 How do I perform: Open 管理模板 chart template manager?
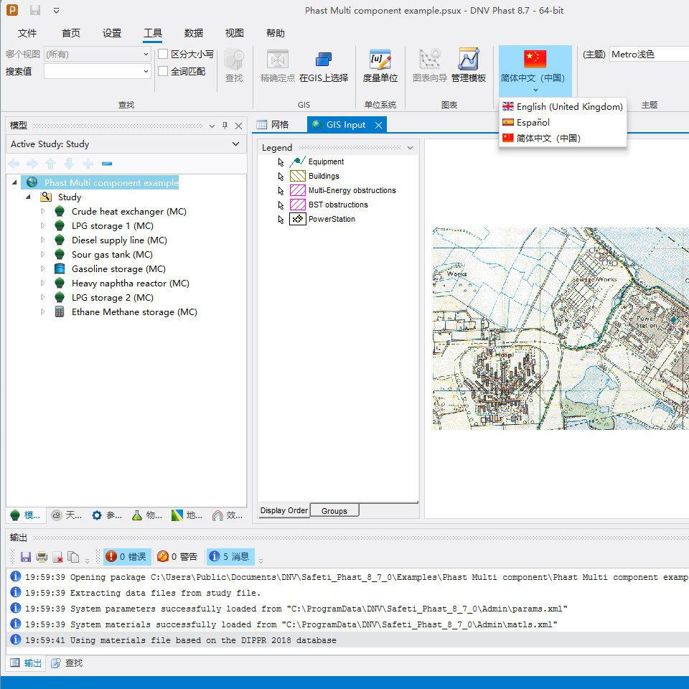coord(469,60)
